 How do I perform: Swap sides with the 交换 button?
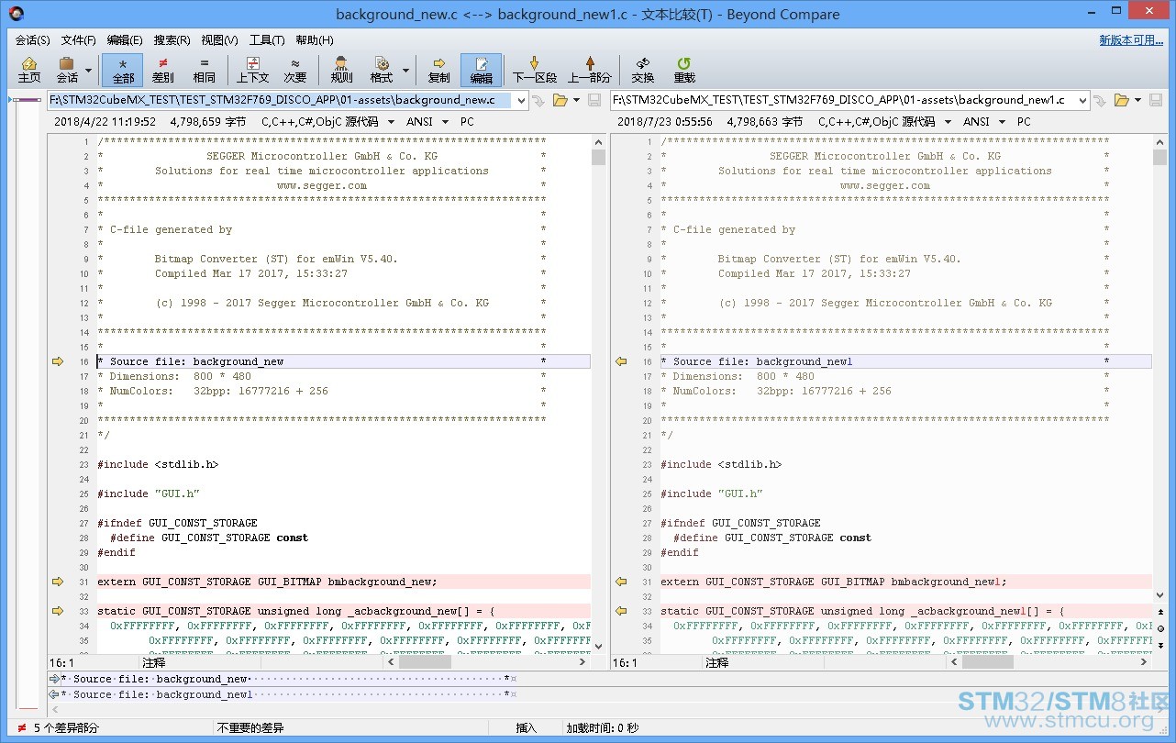643,70
